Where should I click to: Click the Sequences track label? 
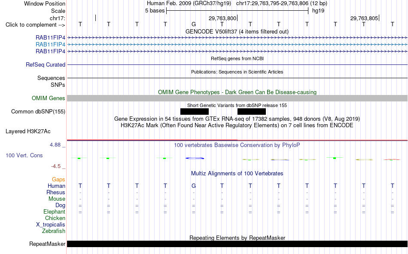(x=51, y=78)
